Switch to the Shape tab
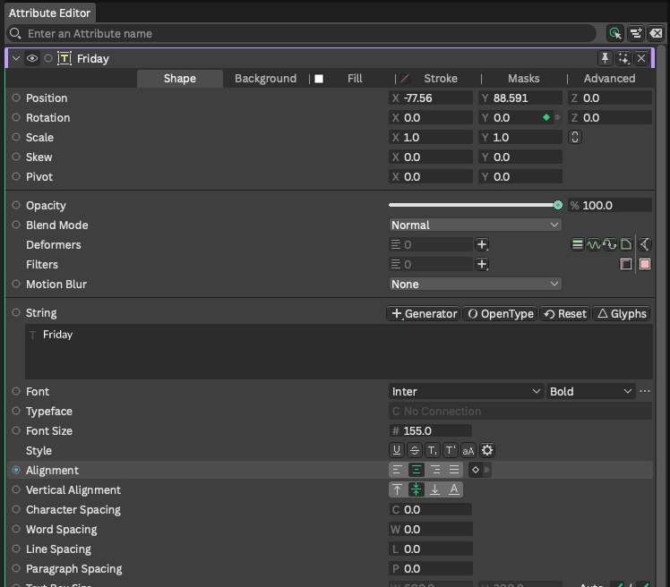Viewport: 670px width, 587px height. [x=180, y=79]
